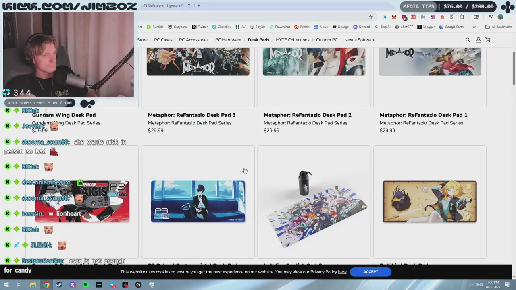Screen dimensions: 516x290
Task: View the P3 Reload train desk pad image
Action: [x=198, y=201]
